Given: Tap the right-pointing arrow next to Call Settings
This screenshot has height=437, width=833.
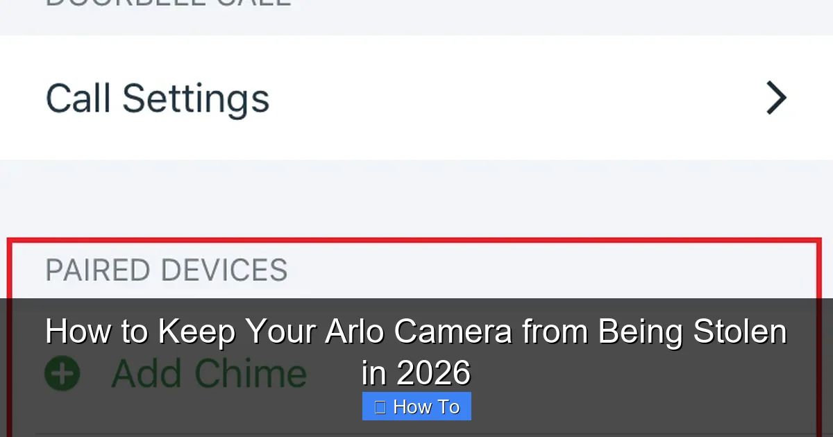Looking at the screenshot, I should pyautogui.click(x=776, y=98).
